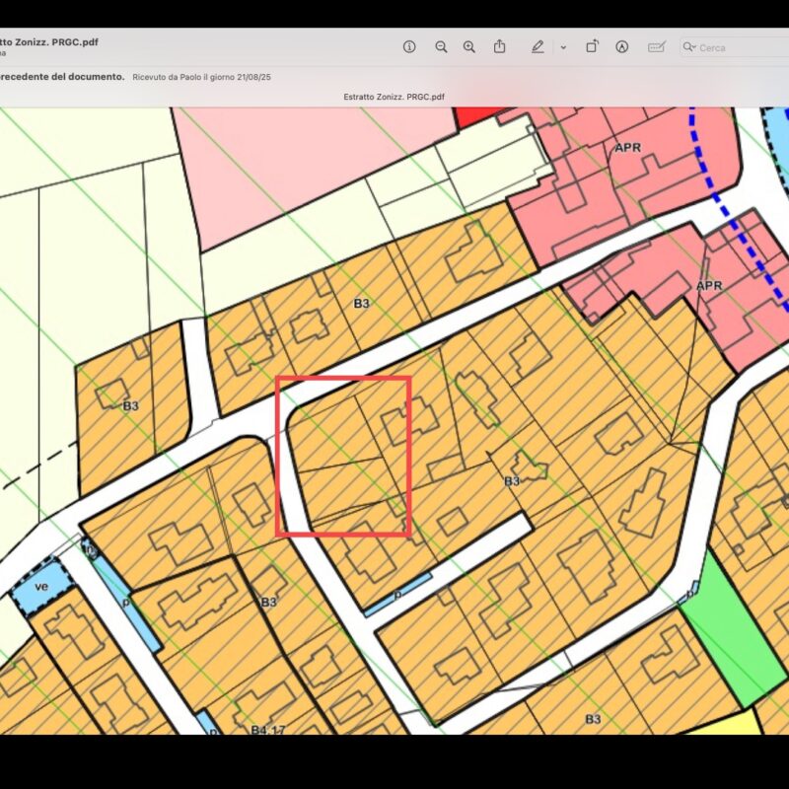This screenshot has height=789, width=789.
Task: Click the Cerca search field
Action: [735, 47]
